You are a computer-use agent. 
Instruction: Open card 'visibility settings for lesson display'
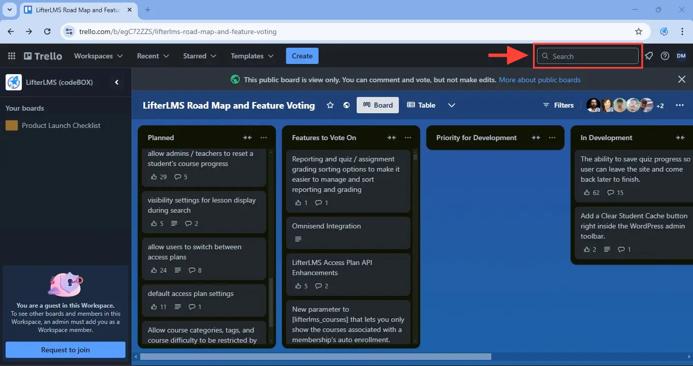click(204, 212)
